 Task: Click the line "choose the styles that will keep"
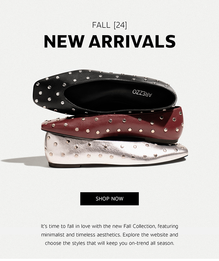click(x=109, y=243)
